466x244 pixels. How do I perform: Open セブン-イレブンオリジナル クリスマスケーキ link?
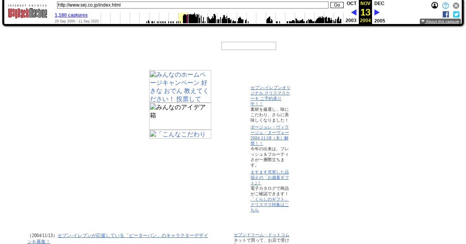(x=270, y=96)
